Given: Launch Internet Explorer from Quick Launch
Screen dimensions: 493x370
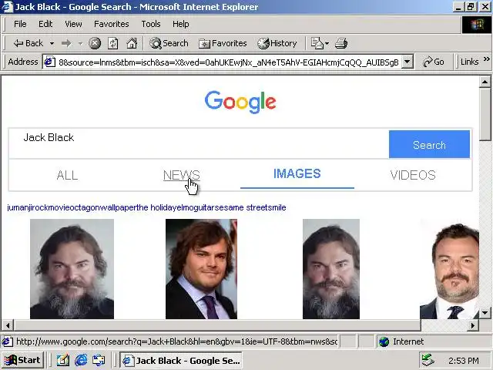Looking at the screenshot, I should pyautogui.click(x=81, y=360).
